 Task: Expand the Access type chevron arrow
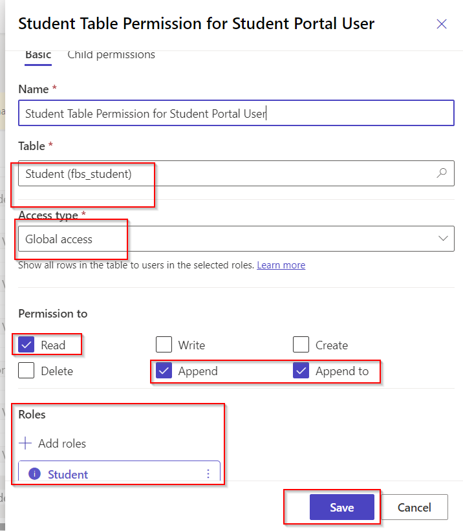point(443,239)
